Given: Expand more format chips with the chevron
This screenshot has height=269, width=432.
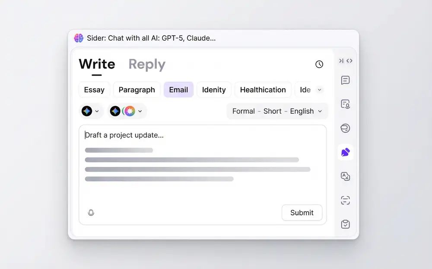Looking at the screenshot, I should pos(320,90).
